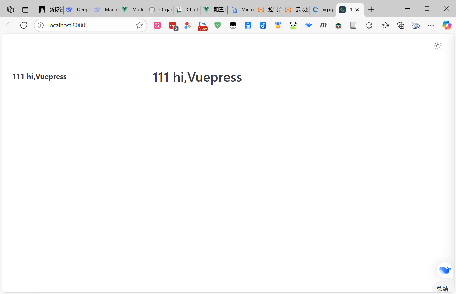Click the 总结 button
The image size is (456, 294).
pyautogui.click(x=442, y=289)
